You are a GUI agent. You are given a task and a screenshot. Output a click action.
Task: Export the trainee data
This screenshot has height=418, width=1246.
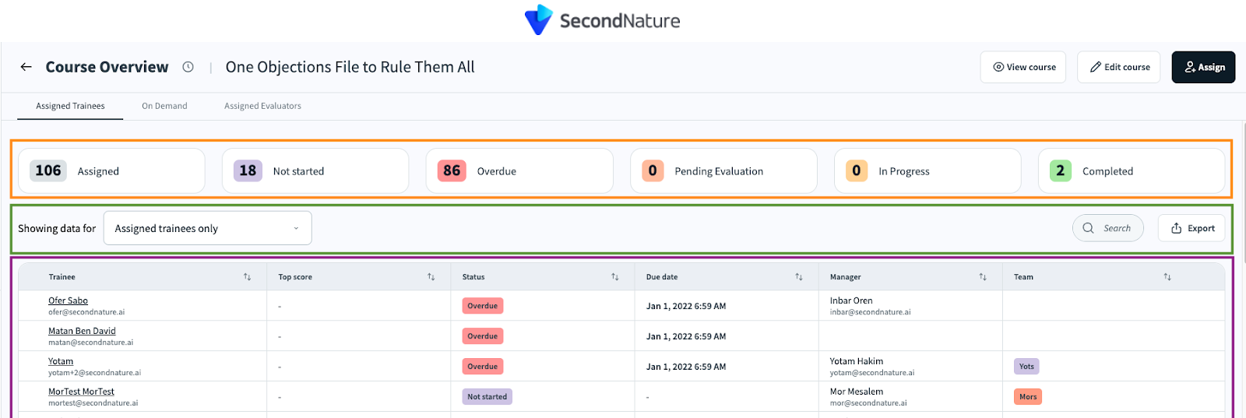tap(1191, 228)
